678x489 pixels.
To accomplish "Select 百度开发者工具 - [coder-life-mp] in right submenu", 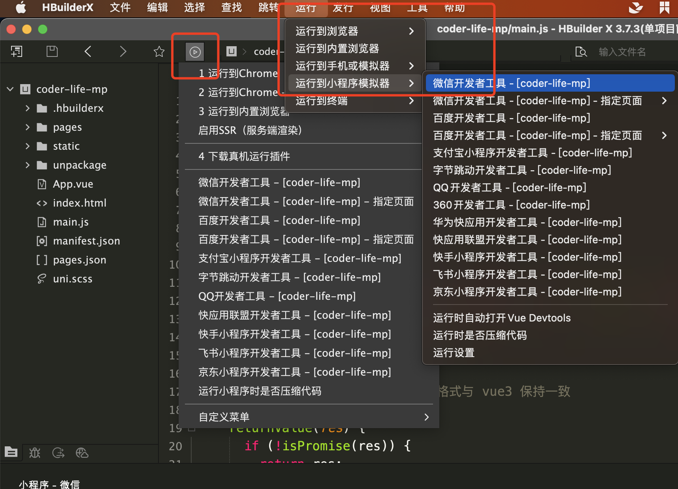I will click(x=550, y=118).
